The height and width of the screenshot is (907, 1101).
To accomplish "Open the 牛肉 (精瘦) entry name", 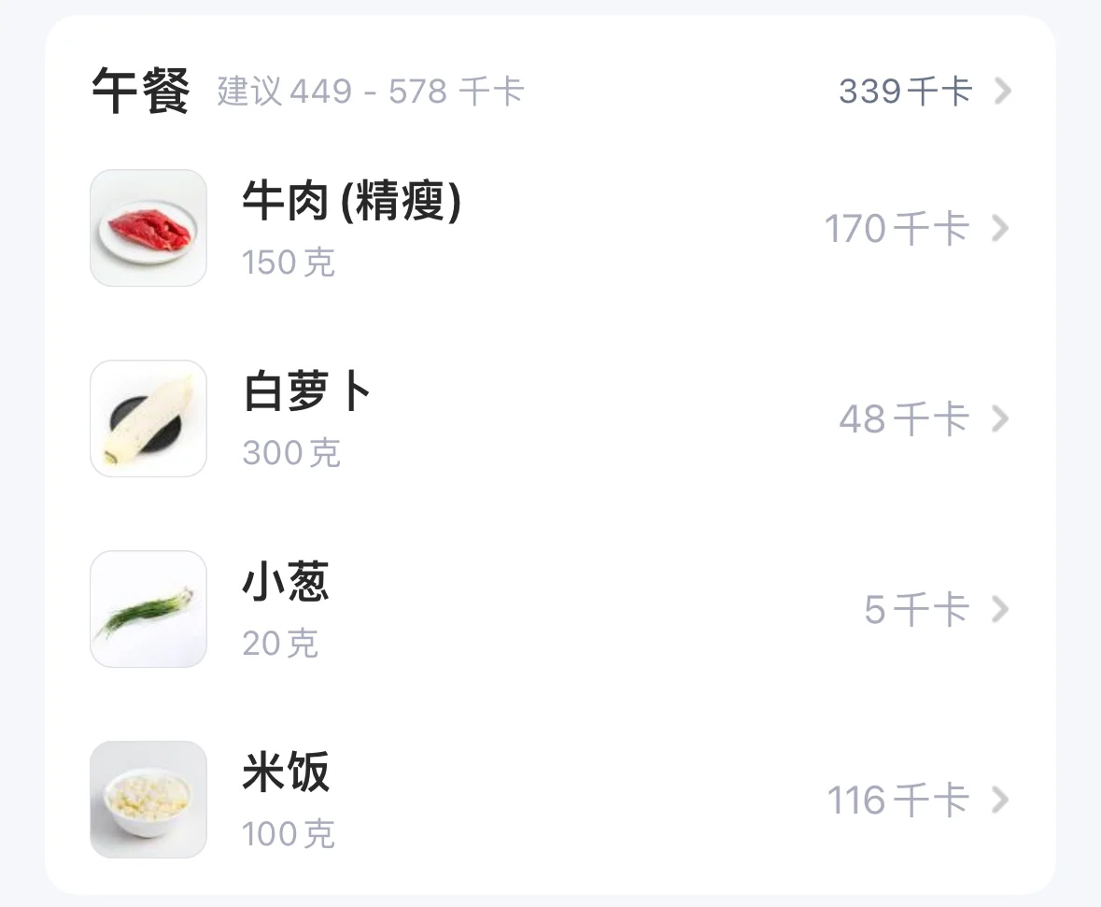I will 352,201.
